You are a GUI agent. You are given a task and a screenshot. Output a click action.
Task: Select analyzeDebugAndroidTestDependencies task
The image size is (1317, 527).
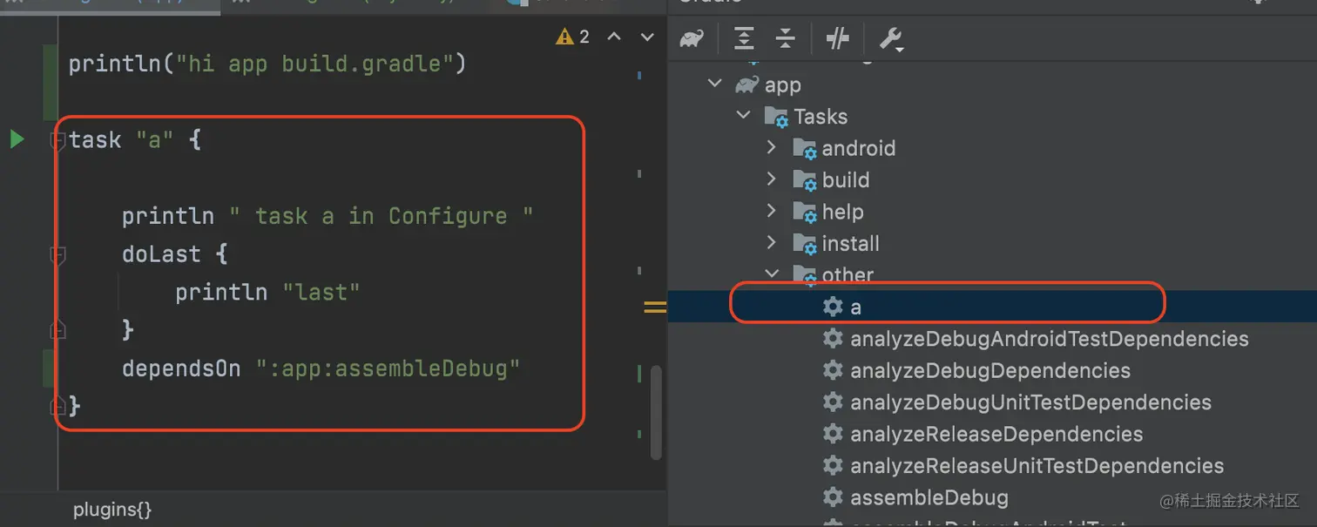click(x=1049, y=339)
